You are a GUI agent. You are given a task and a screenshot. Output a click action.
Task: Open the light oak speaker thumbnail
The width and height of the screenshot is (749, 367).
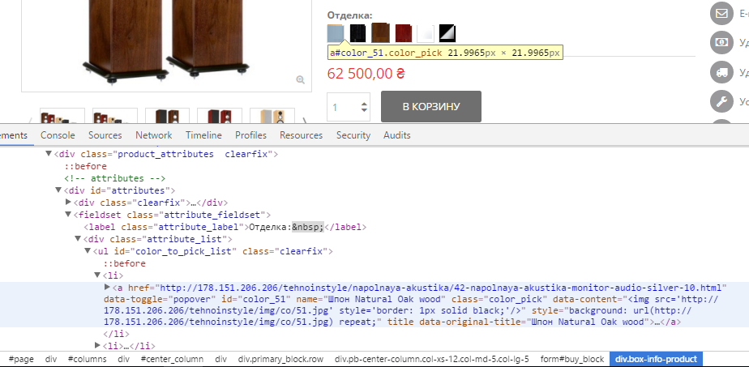272,116
